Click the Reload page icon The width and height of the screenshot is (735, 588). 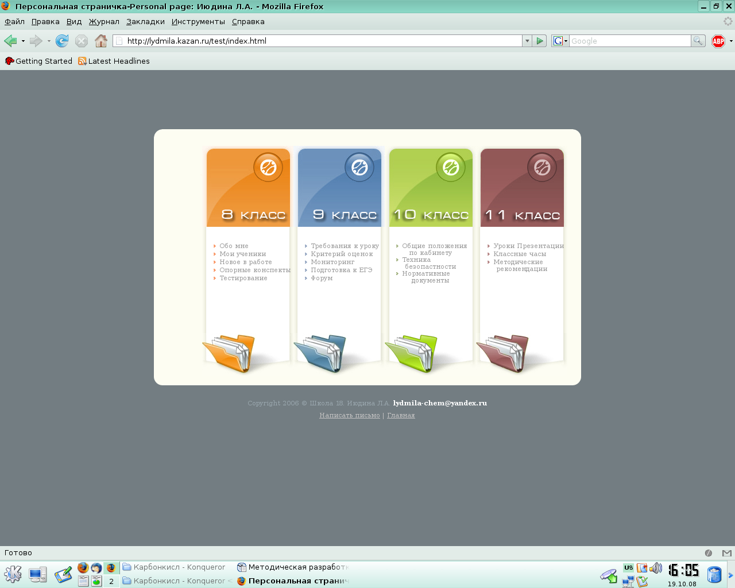[x=62, y=41]
